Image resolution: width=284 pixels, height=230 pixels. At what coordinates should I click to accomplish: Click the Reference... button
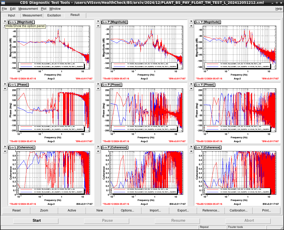pyautogui.click(x=211, y=210)
